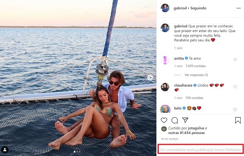Open claudiaraia's profile avatar
Viewport: 244px width, 156px height.
pos(165,87)
